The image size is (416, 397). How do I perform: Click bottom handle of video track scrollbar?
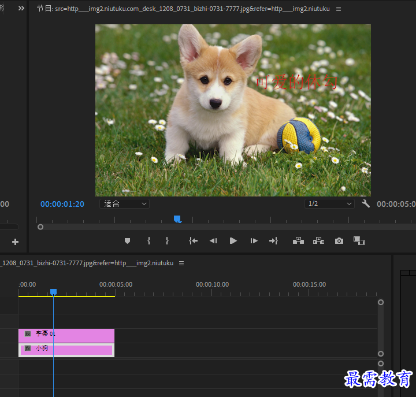pos(380,354)
